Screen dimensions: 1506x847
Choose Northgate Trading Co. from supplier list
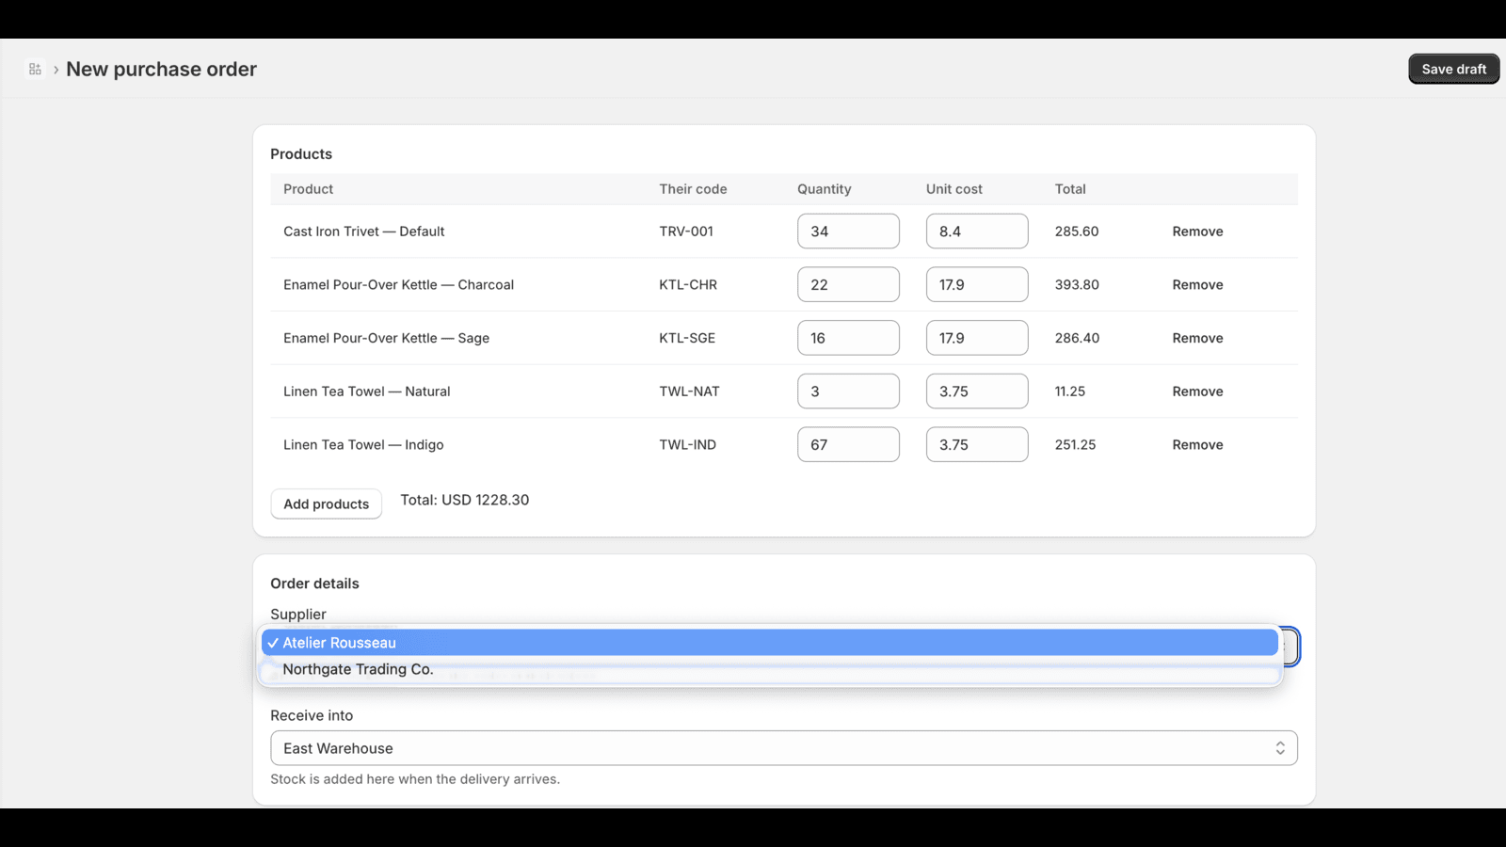770,669
